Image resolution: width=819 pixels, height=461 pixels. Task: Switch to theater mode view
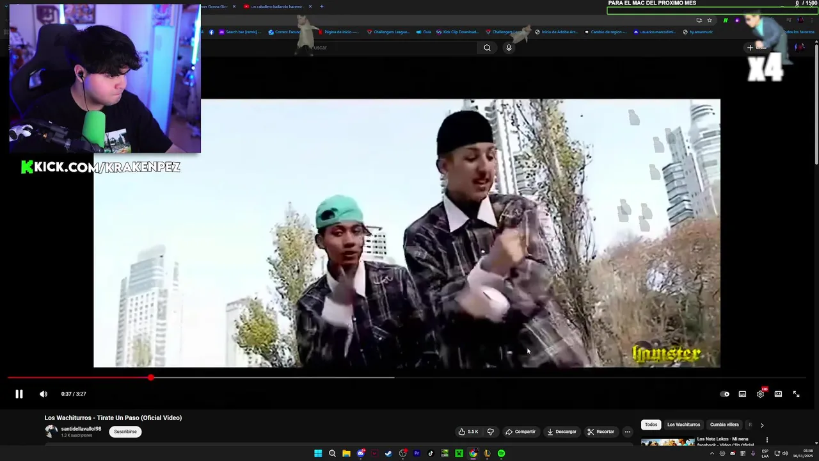(778, 394)
